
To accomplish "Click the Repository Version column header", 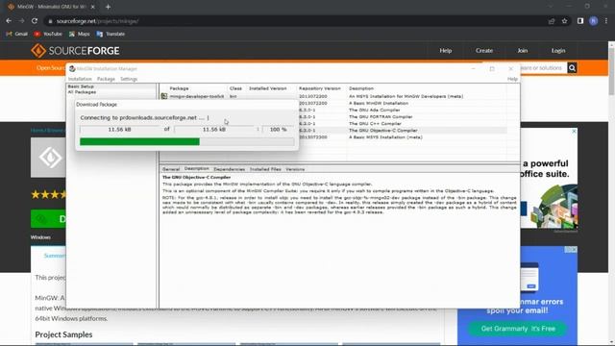I will coord(321,88).
